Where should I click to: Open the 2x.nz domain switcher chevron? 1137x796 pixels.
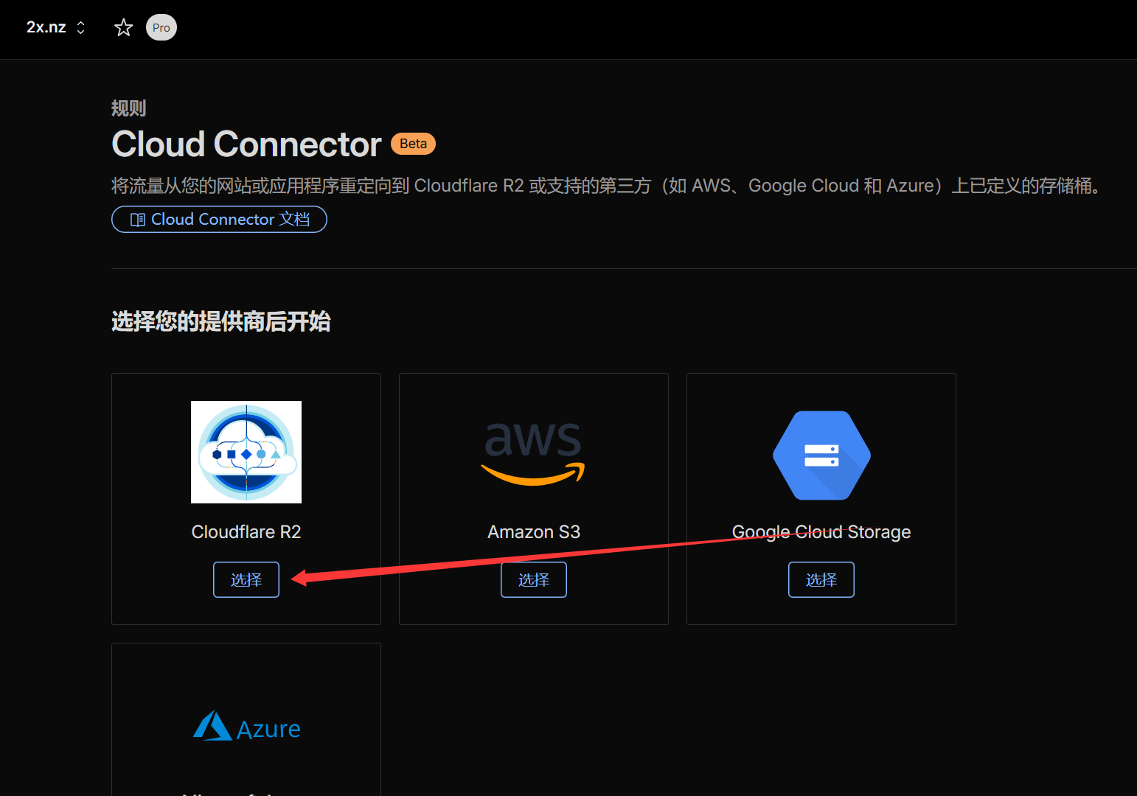pos(81,28)
